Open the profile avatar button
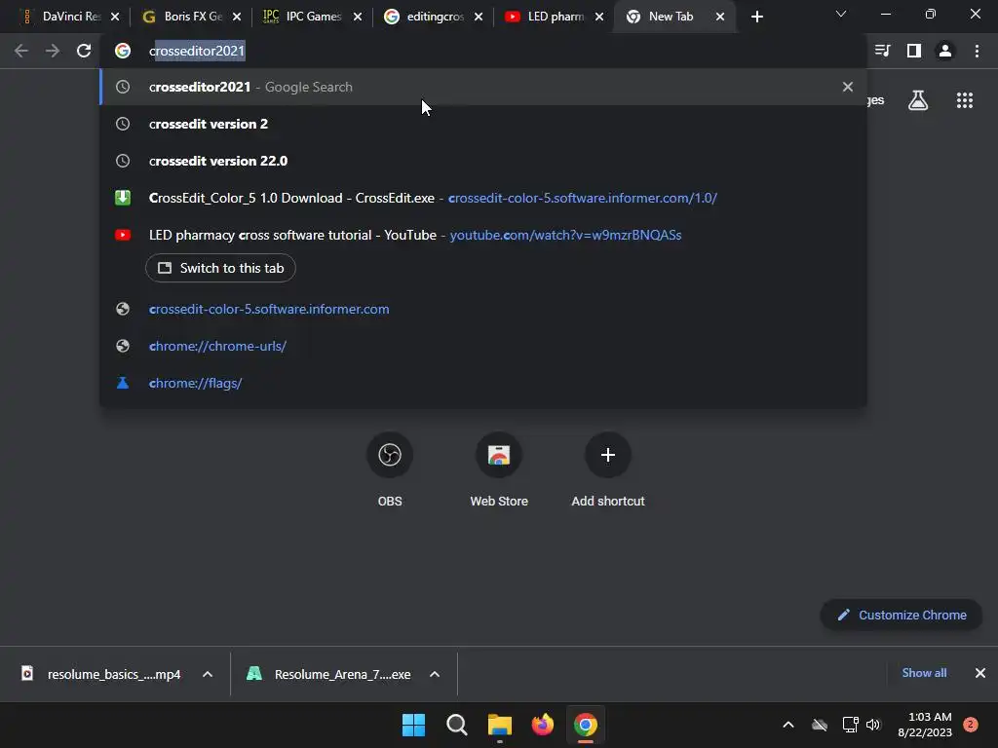 coord(945,51)
